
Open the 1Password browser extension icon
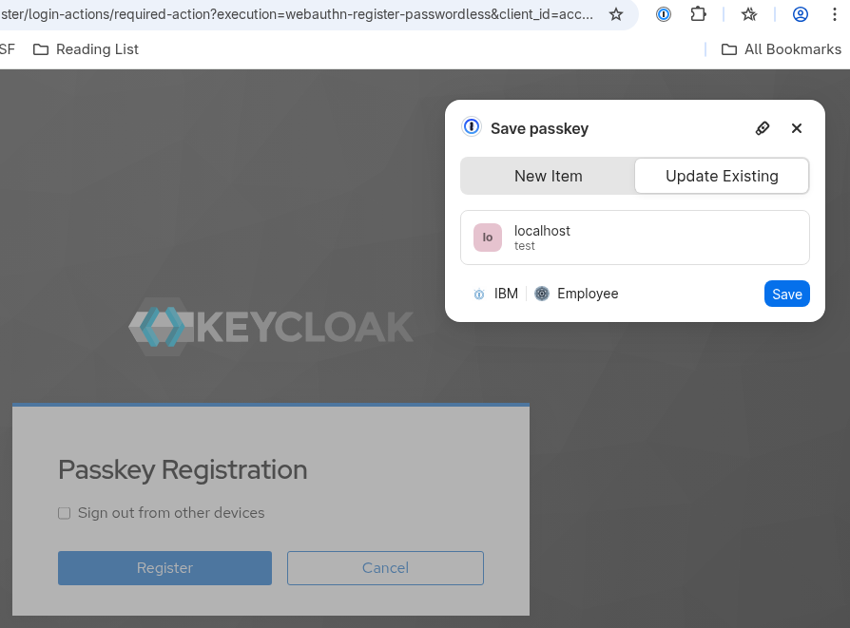[663, 14]
